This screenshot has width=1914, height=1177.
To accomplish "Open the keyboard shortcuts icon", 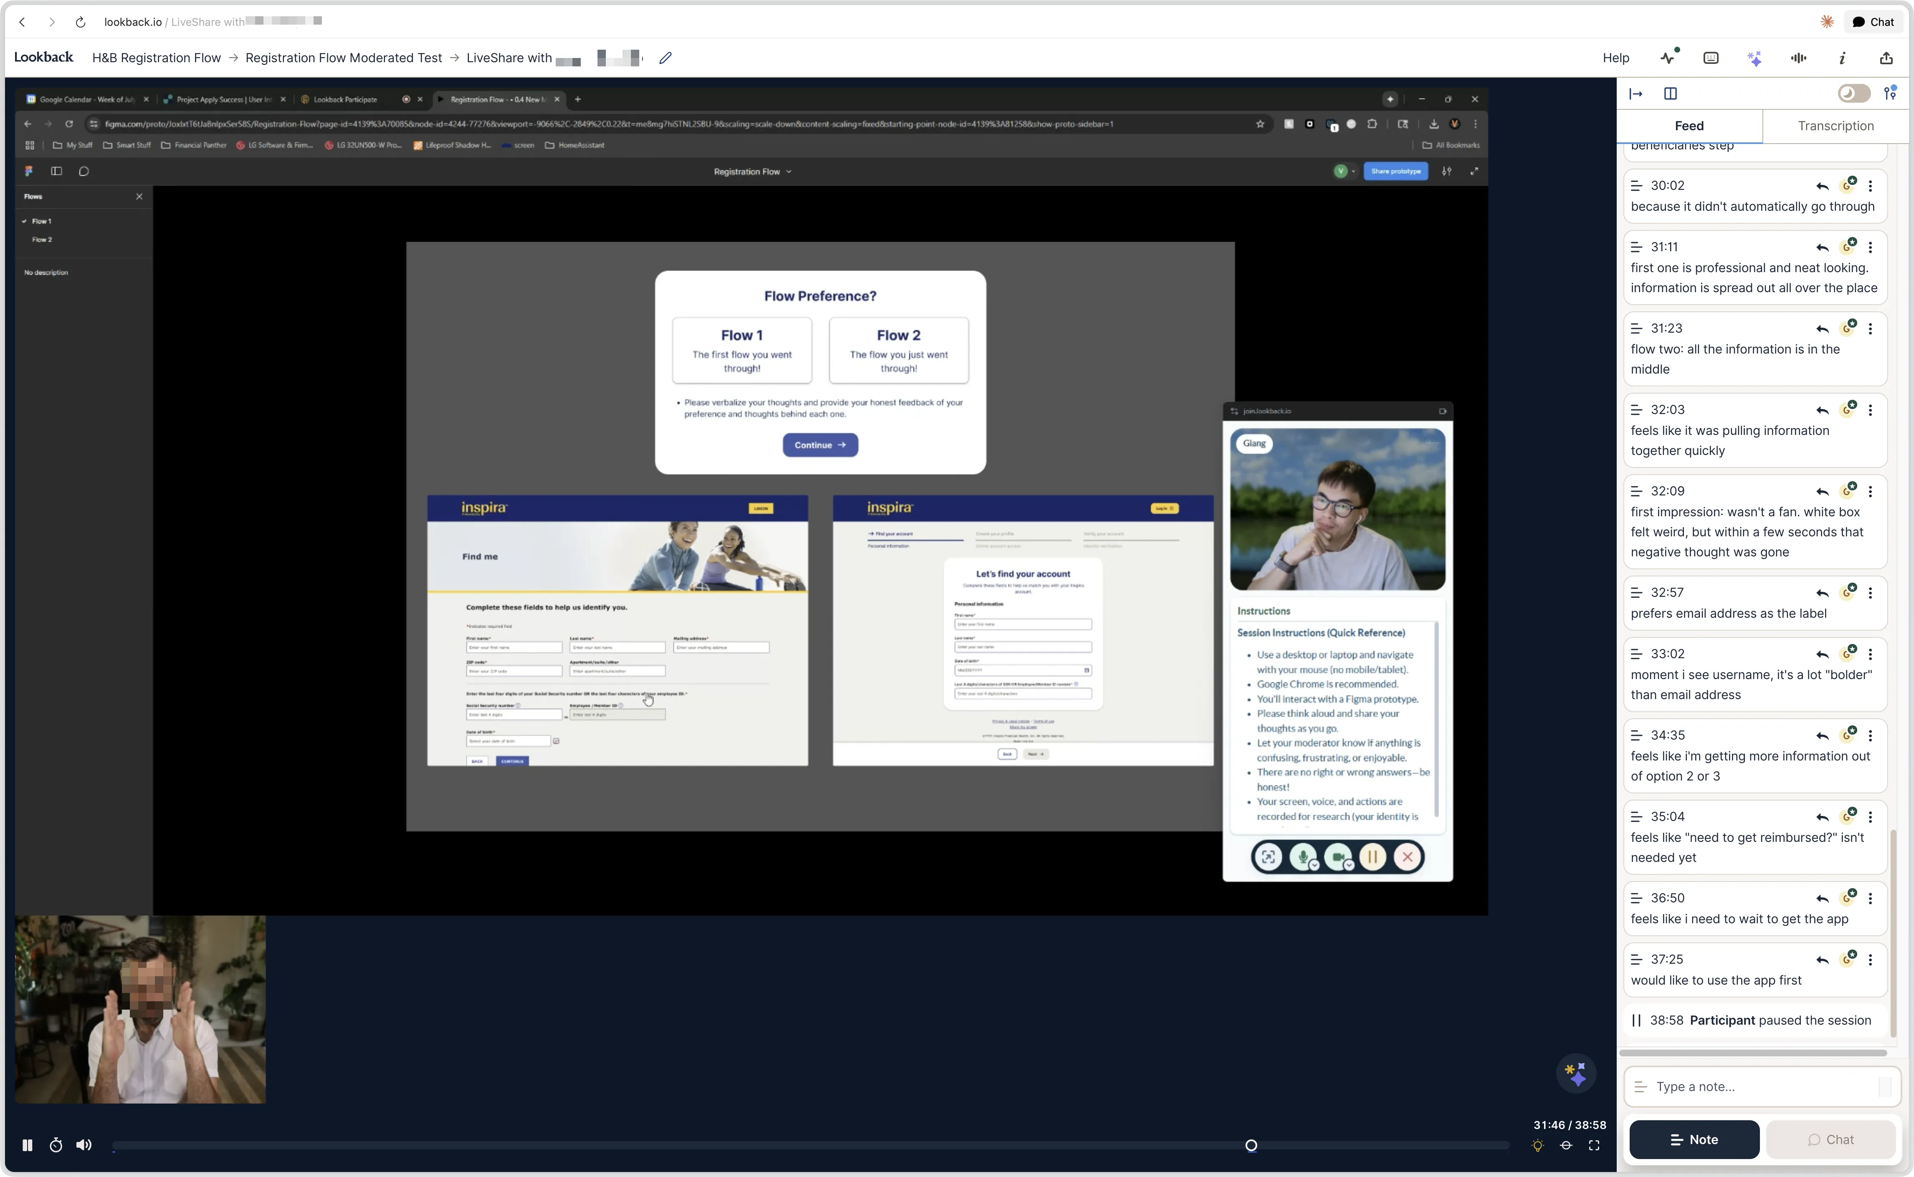I will click(1711, 58).
